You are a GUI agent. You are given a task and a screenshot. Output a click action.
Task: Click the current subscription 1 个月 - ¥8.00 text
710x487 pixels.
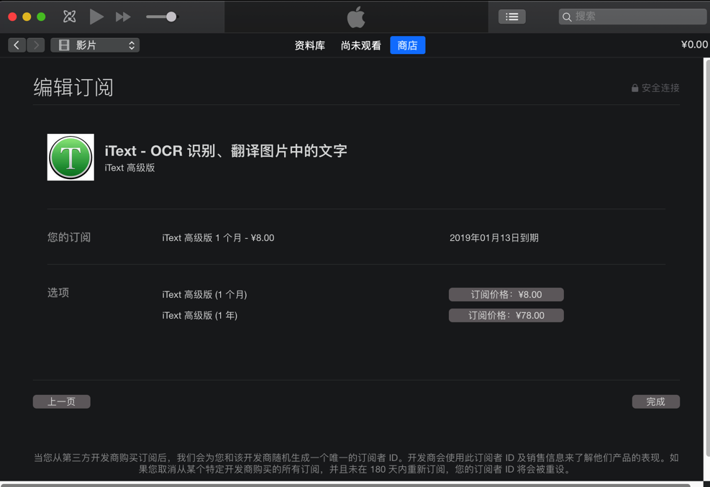[218, 237]
